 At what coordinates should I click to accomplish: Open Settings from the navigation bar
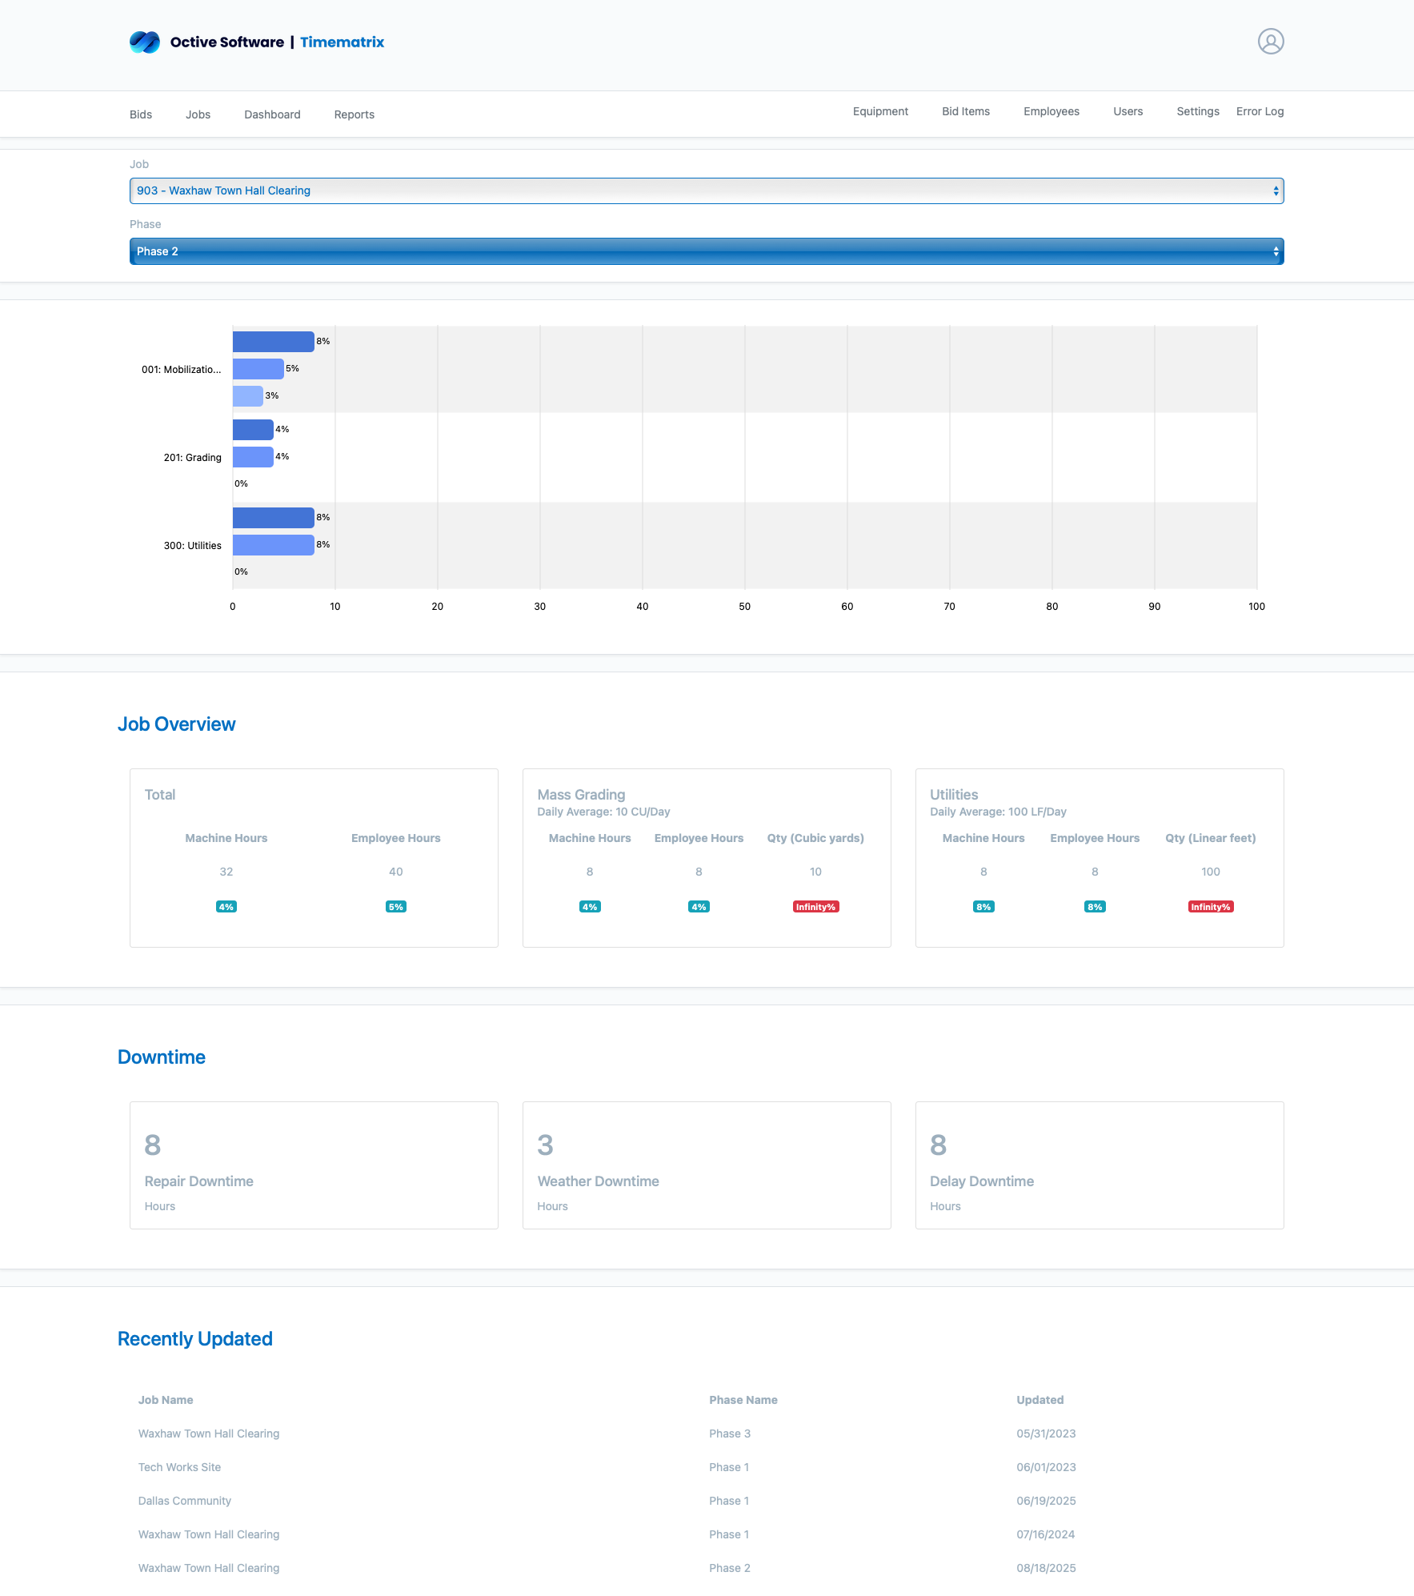pos(1197,112)
